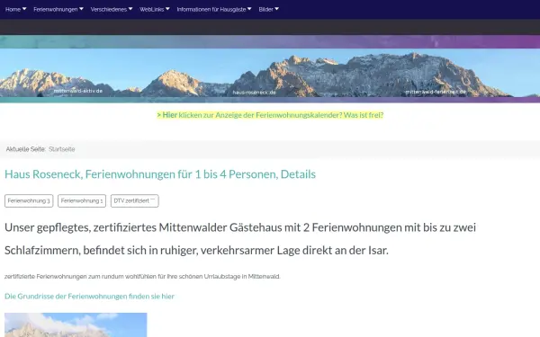The height and width of the screenshot is (337, 540).
Task: Open the Verschiedenes menu
Action: pos(109,9)
